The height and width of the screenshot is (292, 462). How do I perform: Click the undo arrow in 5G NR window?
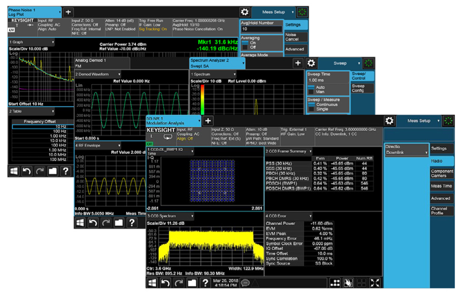click(x=165, y=283)
